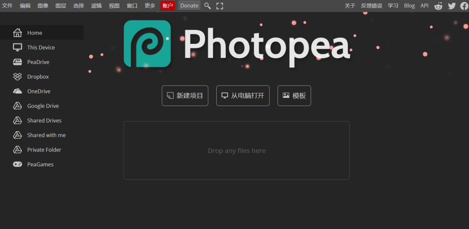469x229 pixels.
Task: Select the OneDrive label
Action: [x=39, y=91]
